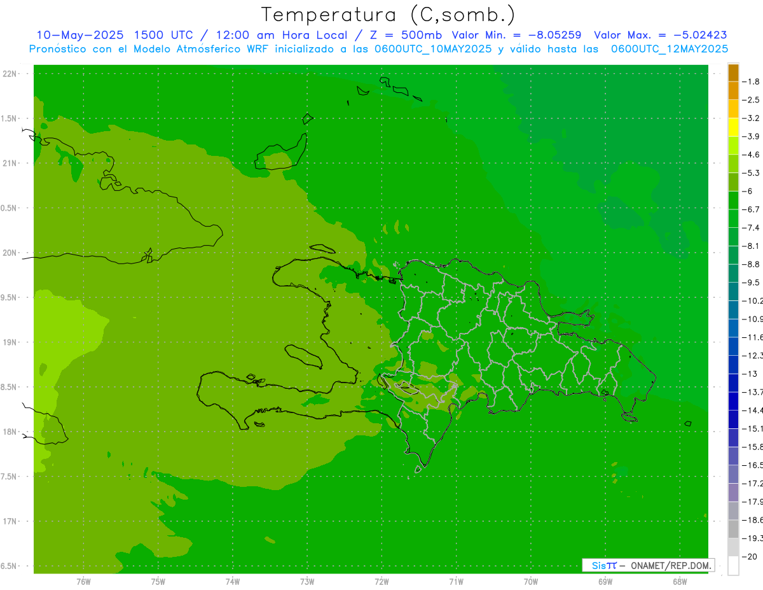Select the "Valor Max. = -5.02423" text
Image resolution: width=763 pixels, height=590 pixels.
coord(661,35)
